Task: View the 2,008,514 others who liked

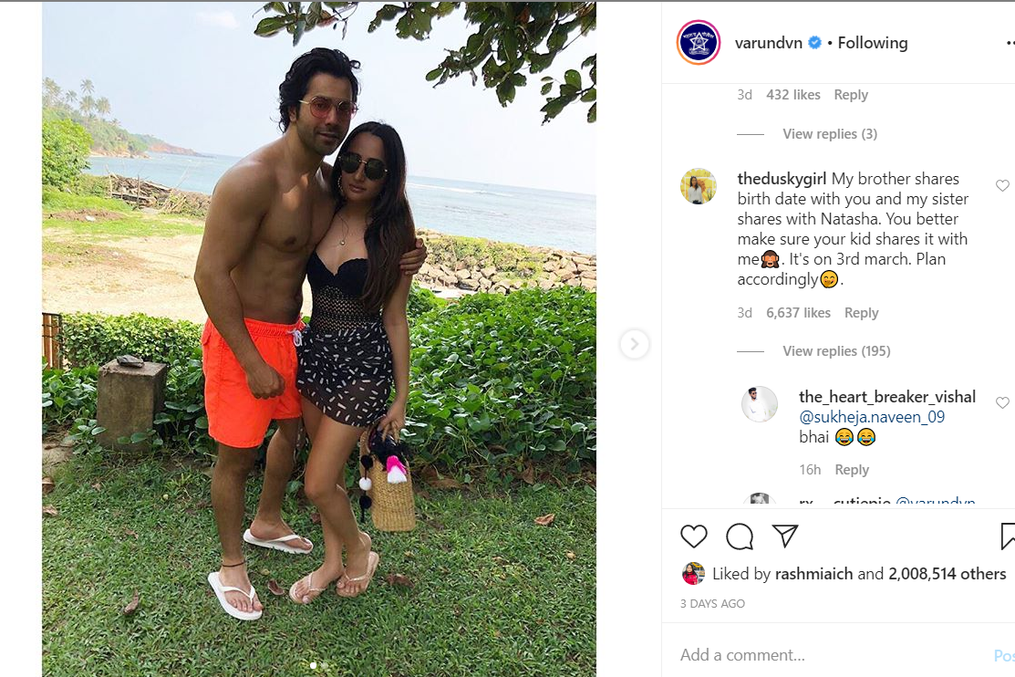Action: point(947,574)
